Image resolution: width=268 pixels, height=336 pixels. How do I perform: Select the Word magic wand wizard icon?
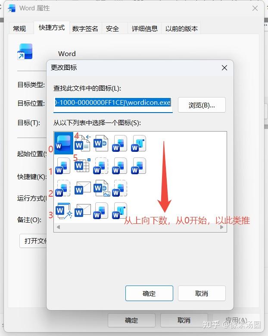(64, 211)
